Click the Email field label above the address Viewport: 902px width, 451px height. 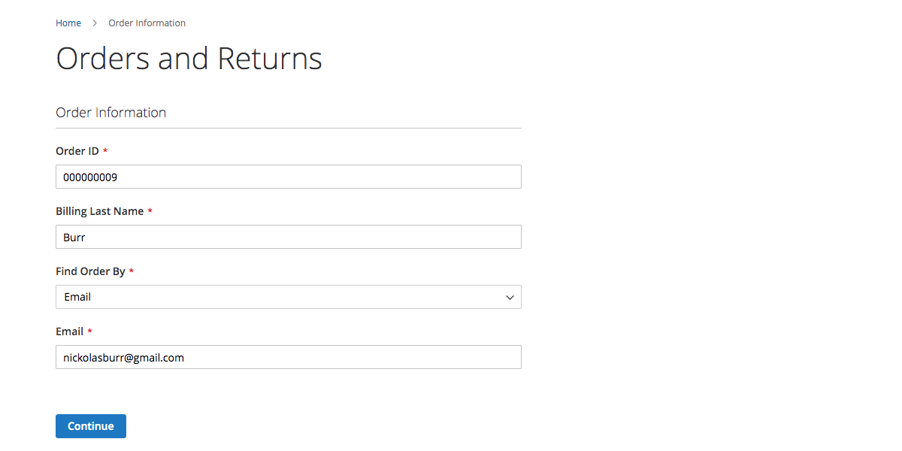click(x=69, y=331)
